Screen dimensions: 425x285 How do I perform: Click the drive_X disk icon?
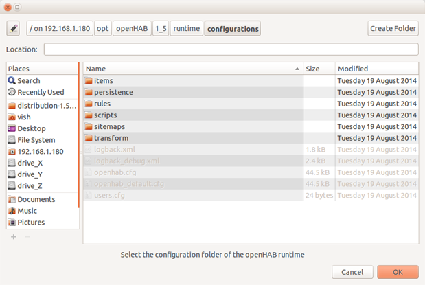click(12, 163)
